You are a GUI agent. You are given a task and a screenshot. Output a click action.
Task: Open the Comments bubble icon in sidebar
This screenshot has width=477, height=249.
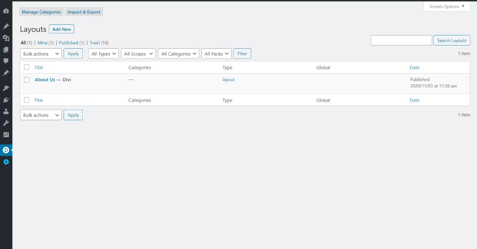point(6,61)
